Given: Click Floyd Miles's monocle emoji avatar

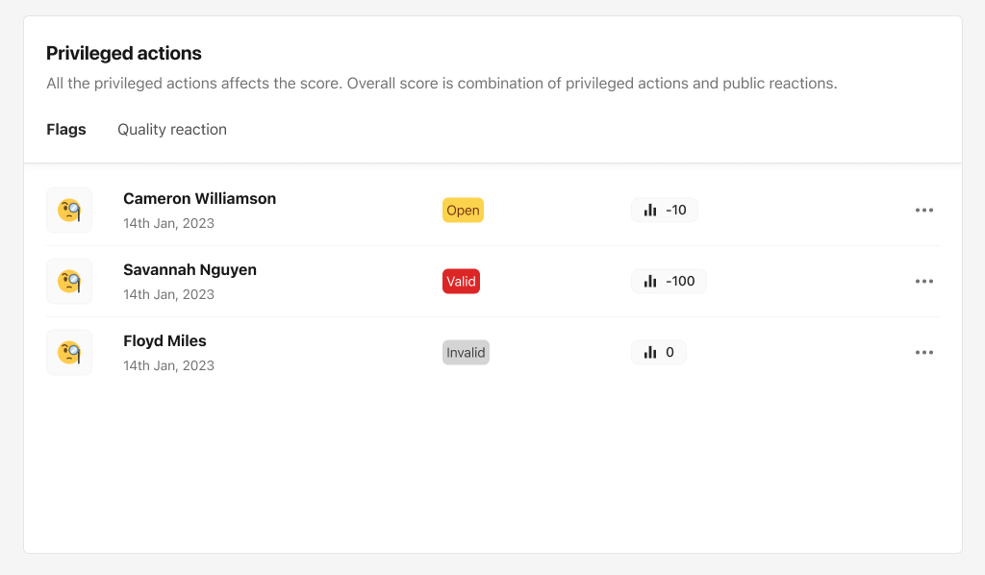Looking at the screenshot, I should [68, 352].
